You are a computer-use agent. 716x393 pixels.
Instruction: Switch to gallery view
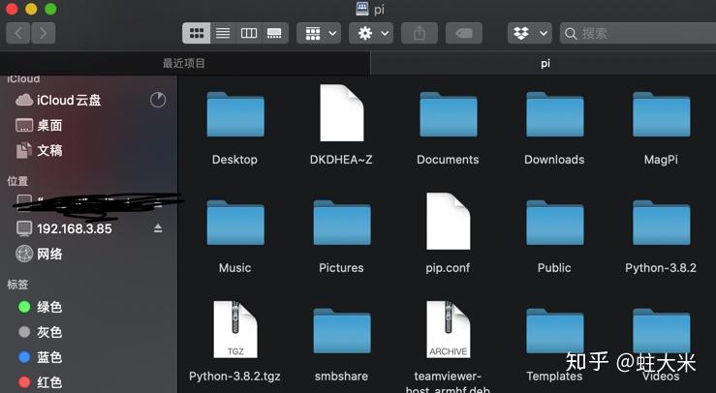[x=275, y=33]
